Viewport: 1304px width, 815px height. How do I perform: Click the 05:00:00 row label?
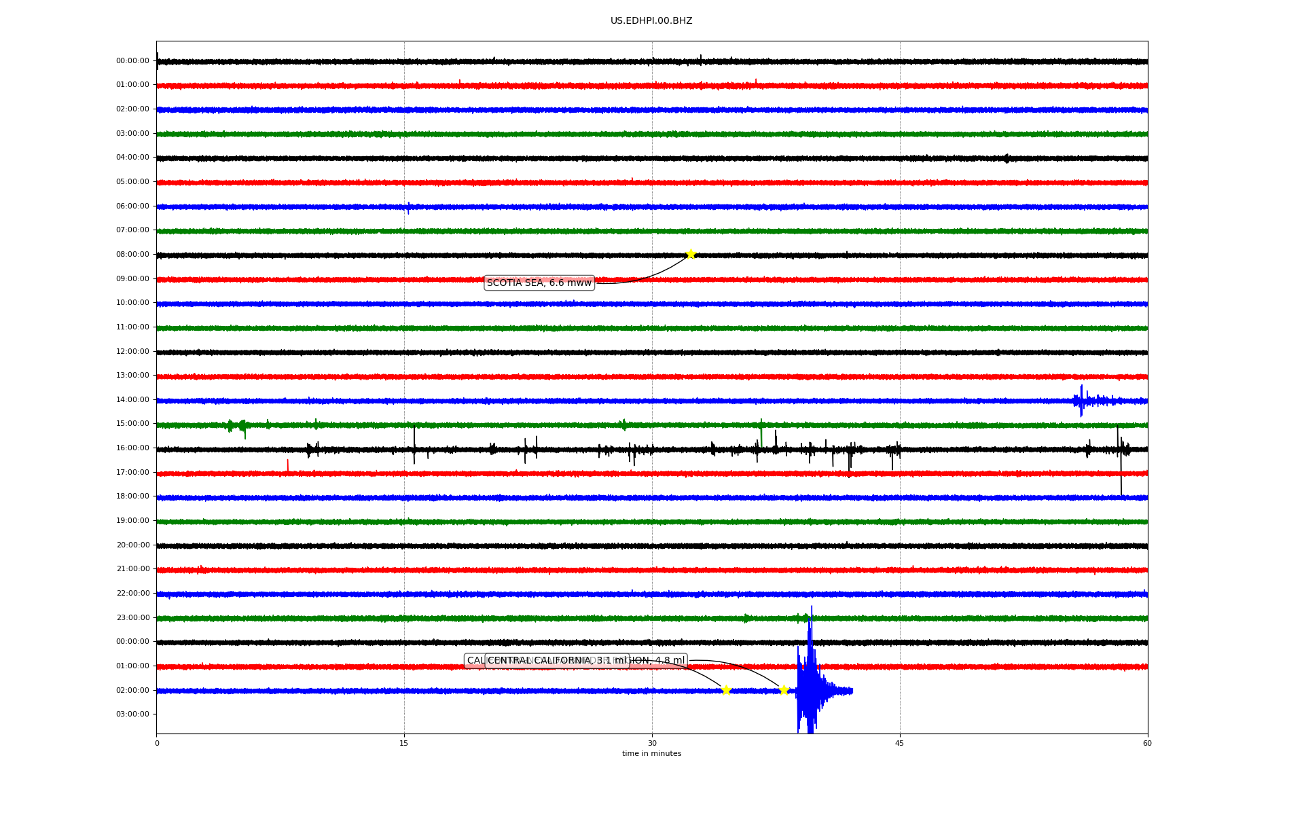point(132,182)
